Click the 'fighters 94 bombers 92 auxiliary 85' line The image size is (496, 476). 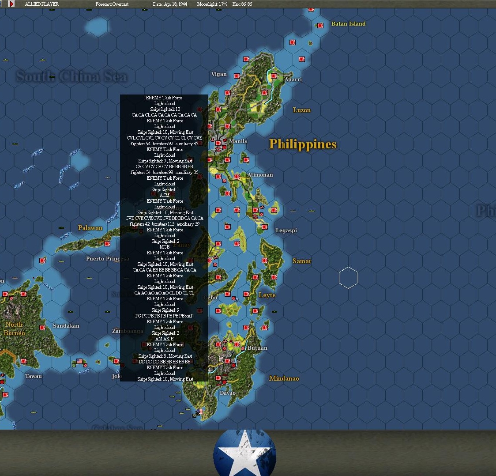(165, 144)
